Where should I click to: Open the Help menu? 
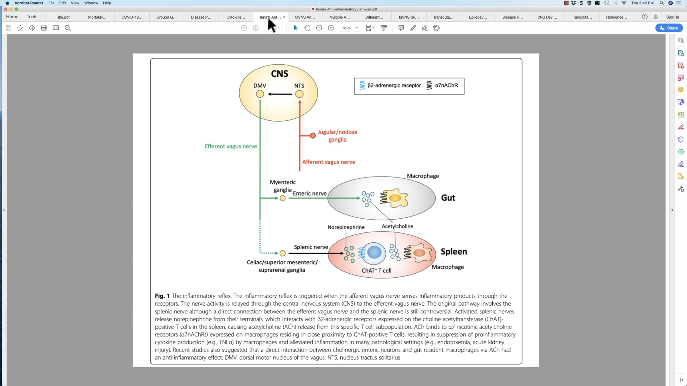tap(107, 3)
